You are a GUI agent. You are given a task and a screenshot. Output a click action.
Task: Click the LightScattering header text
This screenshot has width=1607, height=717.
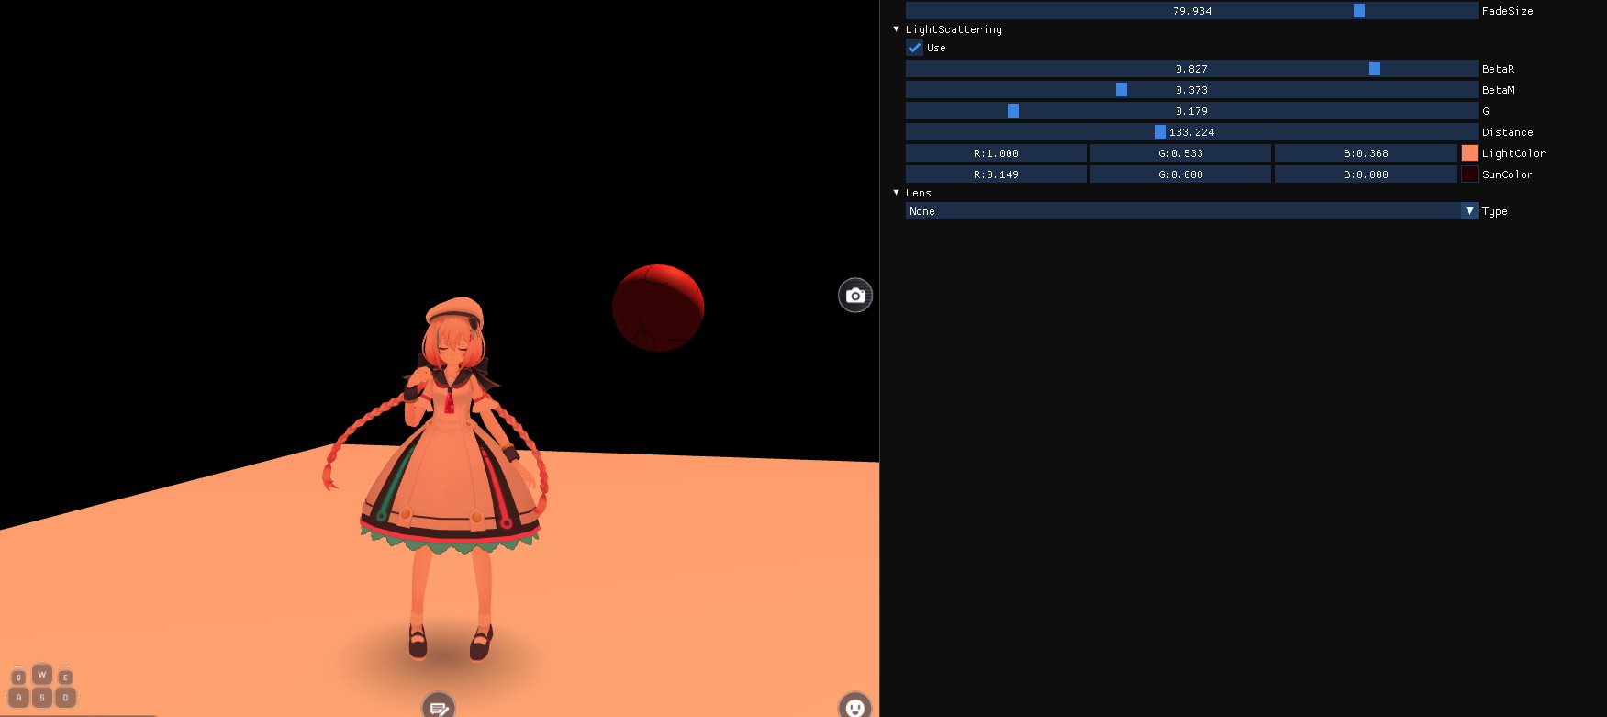point(954,29)
